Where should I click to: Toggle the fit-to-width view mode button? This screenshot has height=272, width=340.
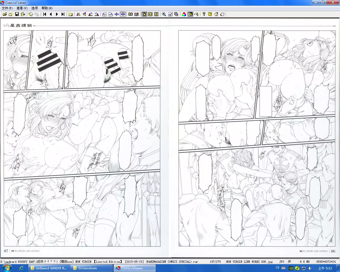pos(150,14)
